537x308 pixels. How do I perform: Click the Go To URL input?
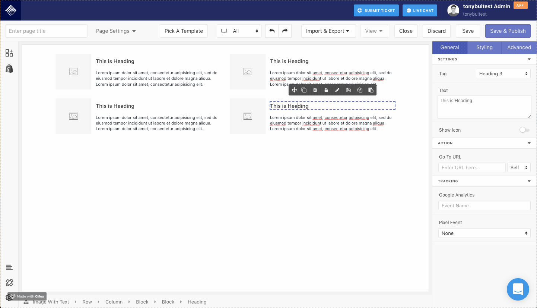pyautogui.click(x=472, y=168)
